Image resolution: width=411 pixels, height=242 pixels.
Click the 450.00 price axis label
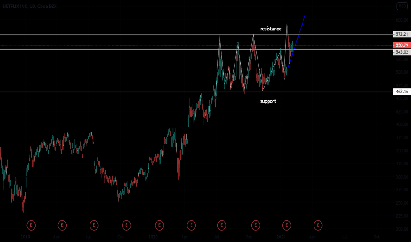tap(402, 99)
